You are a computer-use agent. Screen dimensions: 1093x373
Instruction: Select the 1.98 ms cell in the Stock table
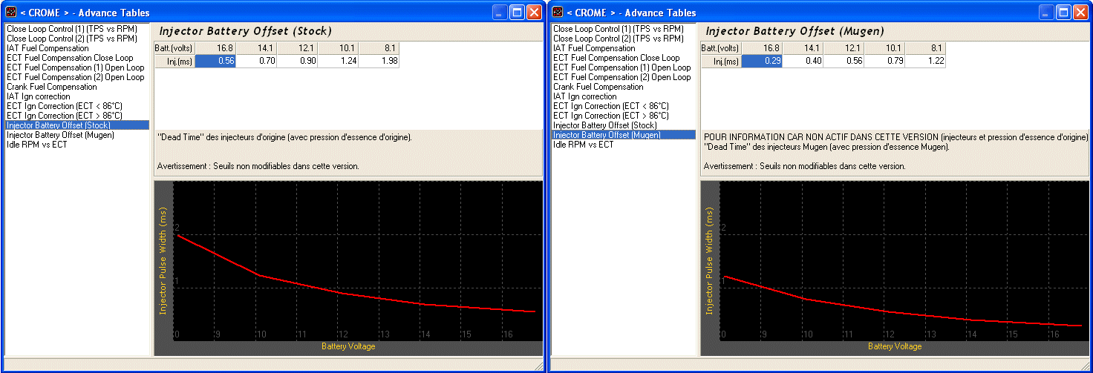(x=379, y=62)
